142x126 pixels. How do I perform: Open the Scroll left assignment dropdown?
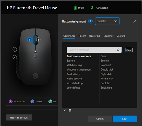click(107, 21)
